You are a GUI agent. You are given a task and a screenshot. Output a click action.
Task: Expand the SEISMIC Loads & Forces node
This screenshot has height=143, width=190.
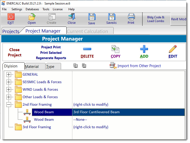coord(9,82)
